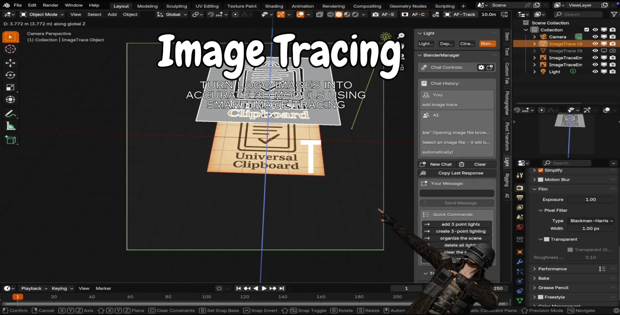Choose the Move tool

(10, 63)
